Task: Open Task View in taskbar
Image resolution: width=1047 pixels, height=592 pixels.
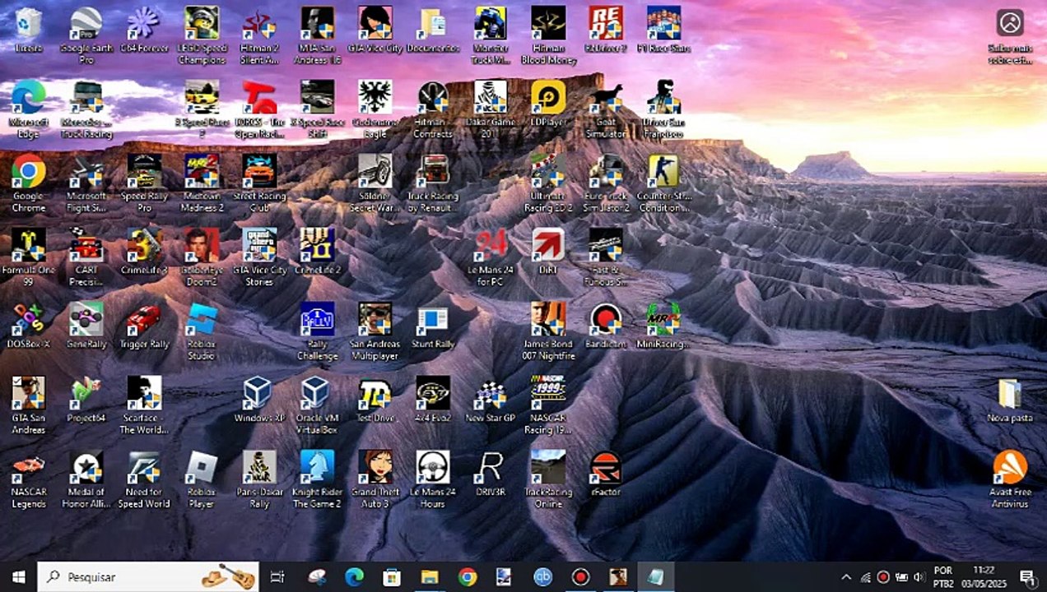Action: coord(277,576)
